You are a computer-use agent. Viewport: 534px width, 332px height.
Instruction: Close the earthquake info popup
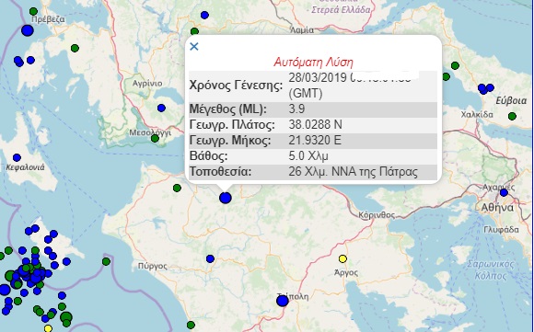click(x=193, y=46)
